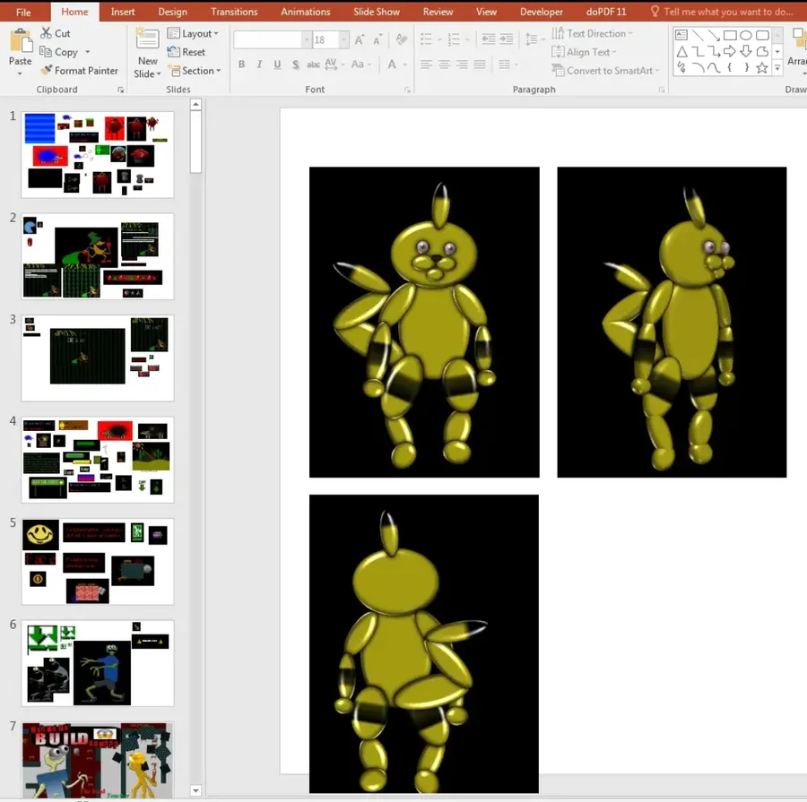The width and height of the screenshot is (807, 802).
Task: Select the 5-point Star shape
Action: pos(762,67)
